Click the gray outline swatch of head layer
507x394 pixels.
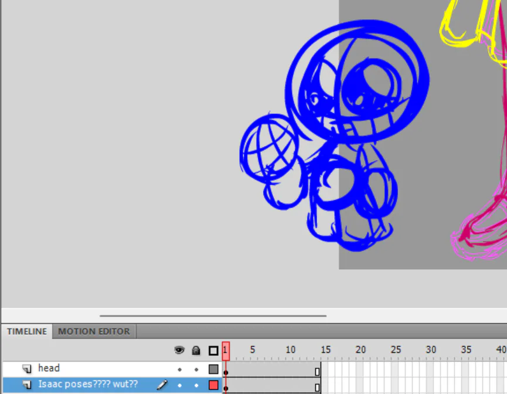[x=213, y=369]
